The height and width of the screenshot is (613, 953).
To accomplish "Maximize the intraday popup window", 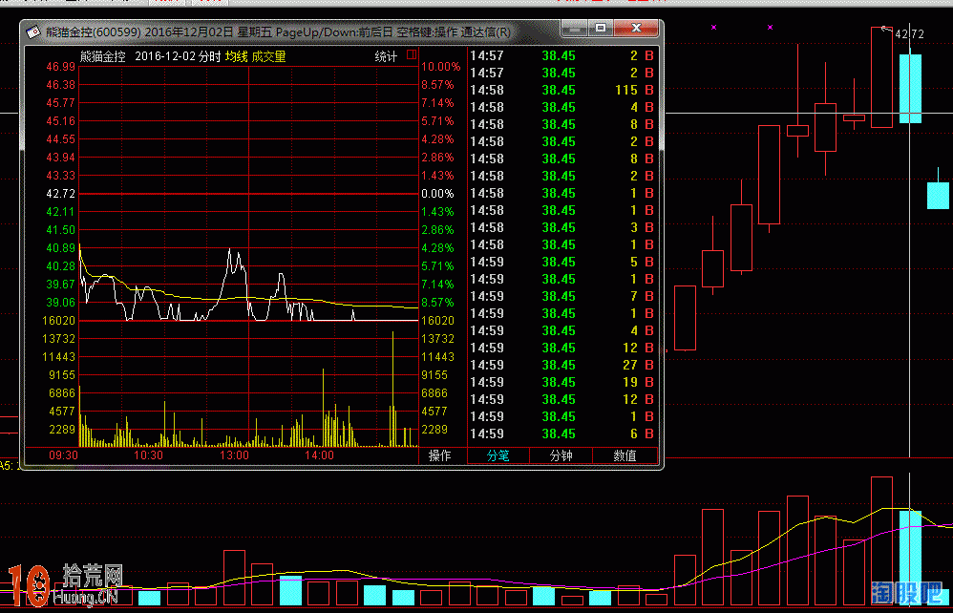I will coord(601,30).
